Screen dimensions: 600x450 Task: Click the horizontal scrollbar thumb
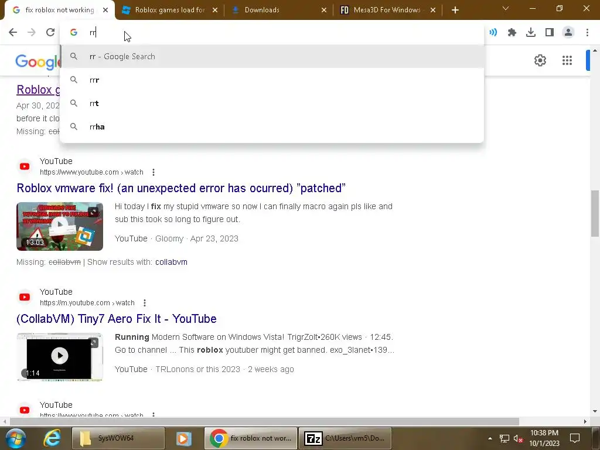click(x=264, y=421)
